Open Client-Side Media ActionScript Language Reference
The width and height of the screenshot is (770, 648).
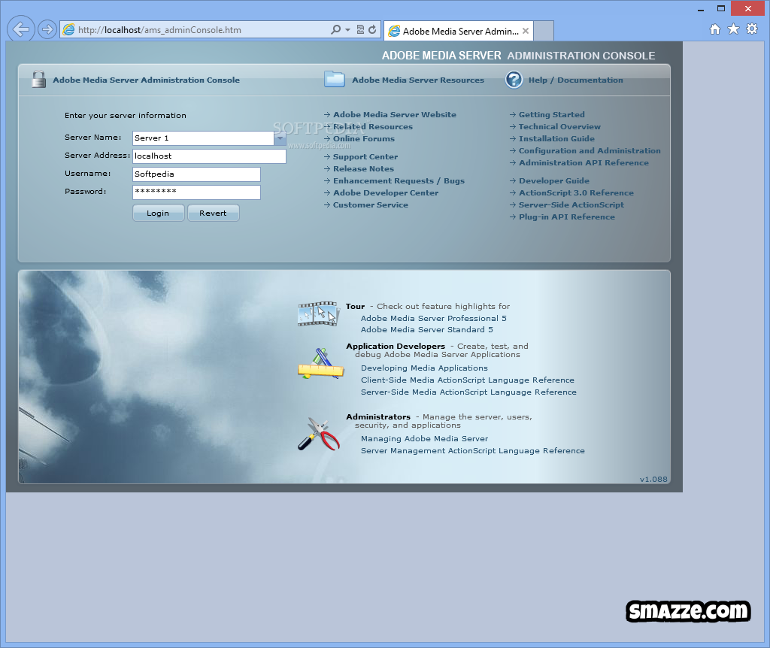pyautogui.click(x=468, y=380)
